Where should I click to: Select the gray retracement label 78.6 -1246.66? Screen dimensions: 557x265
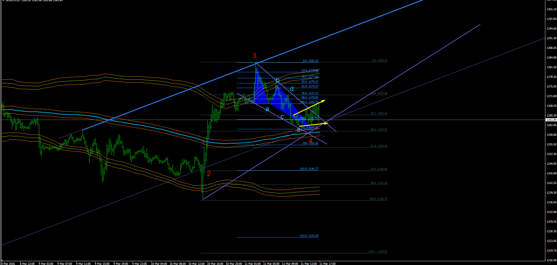coord(379,169)
